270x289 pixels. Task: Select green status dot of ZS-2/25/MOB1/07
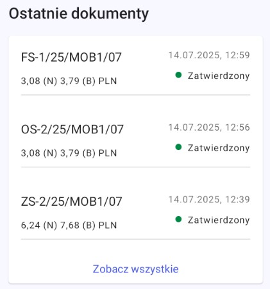point(178,219)
